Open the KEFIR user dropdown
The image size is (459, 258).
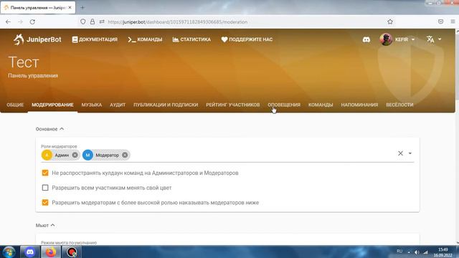point(413,39)
